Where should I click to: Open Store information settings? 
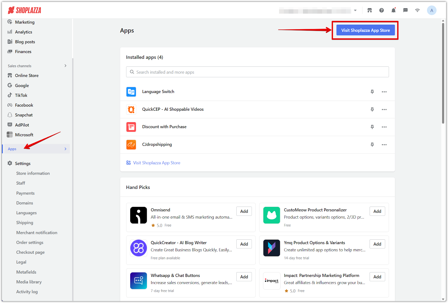pos(33,174)
